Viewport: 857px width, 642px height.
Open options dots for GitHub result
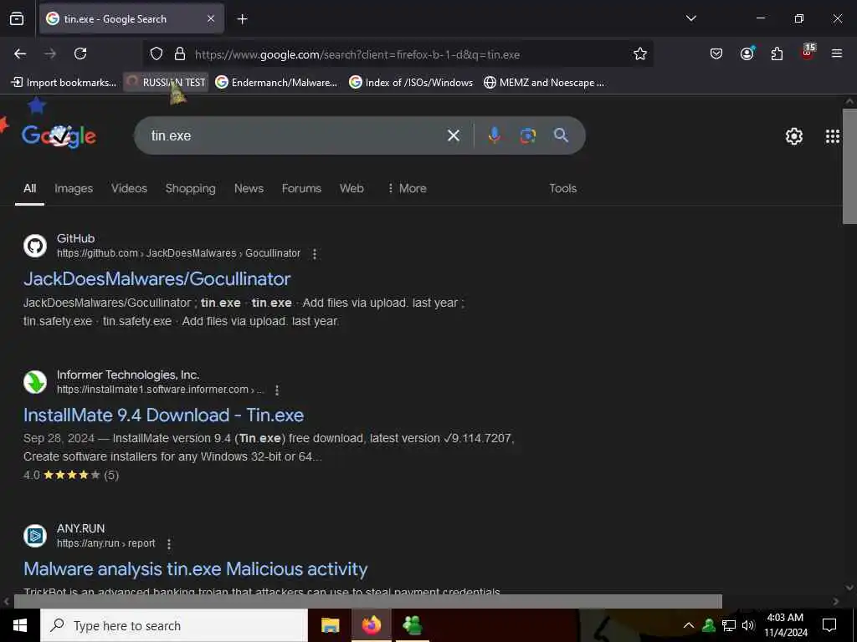[x=315, y=254]
